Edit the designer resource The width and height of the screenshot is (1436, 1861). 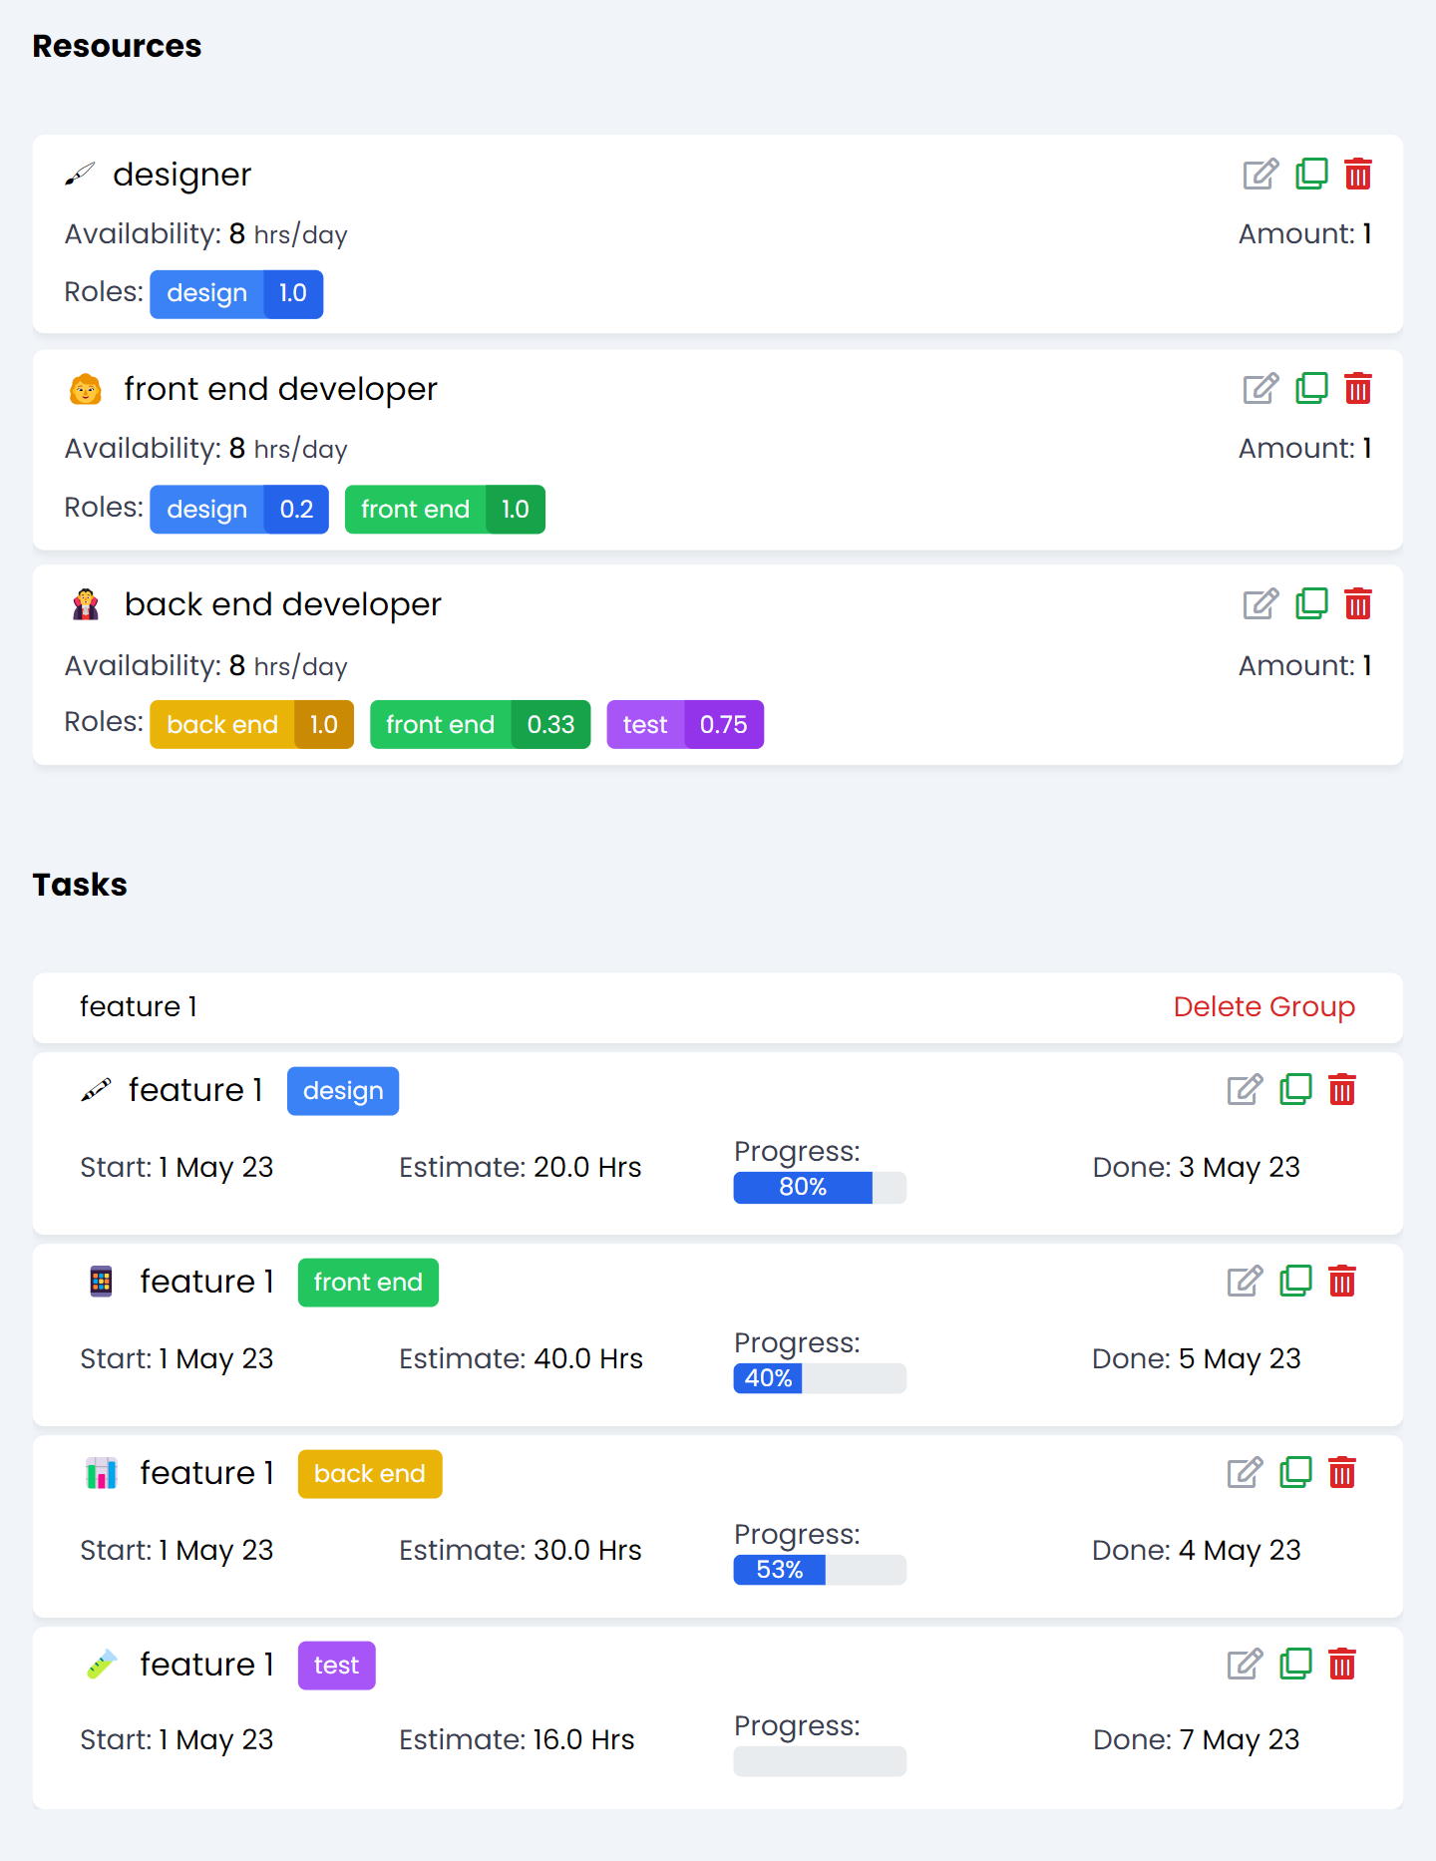click(x=1259, y=174)
